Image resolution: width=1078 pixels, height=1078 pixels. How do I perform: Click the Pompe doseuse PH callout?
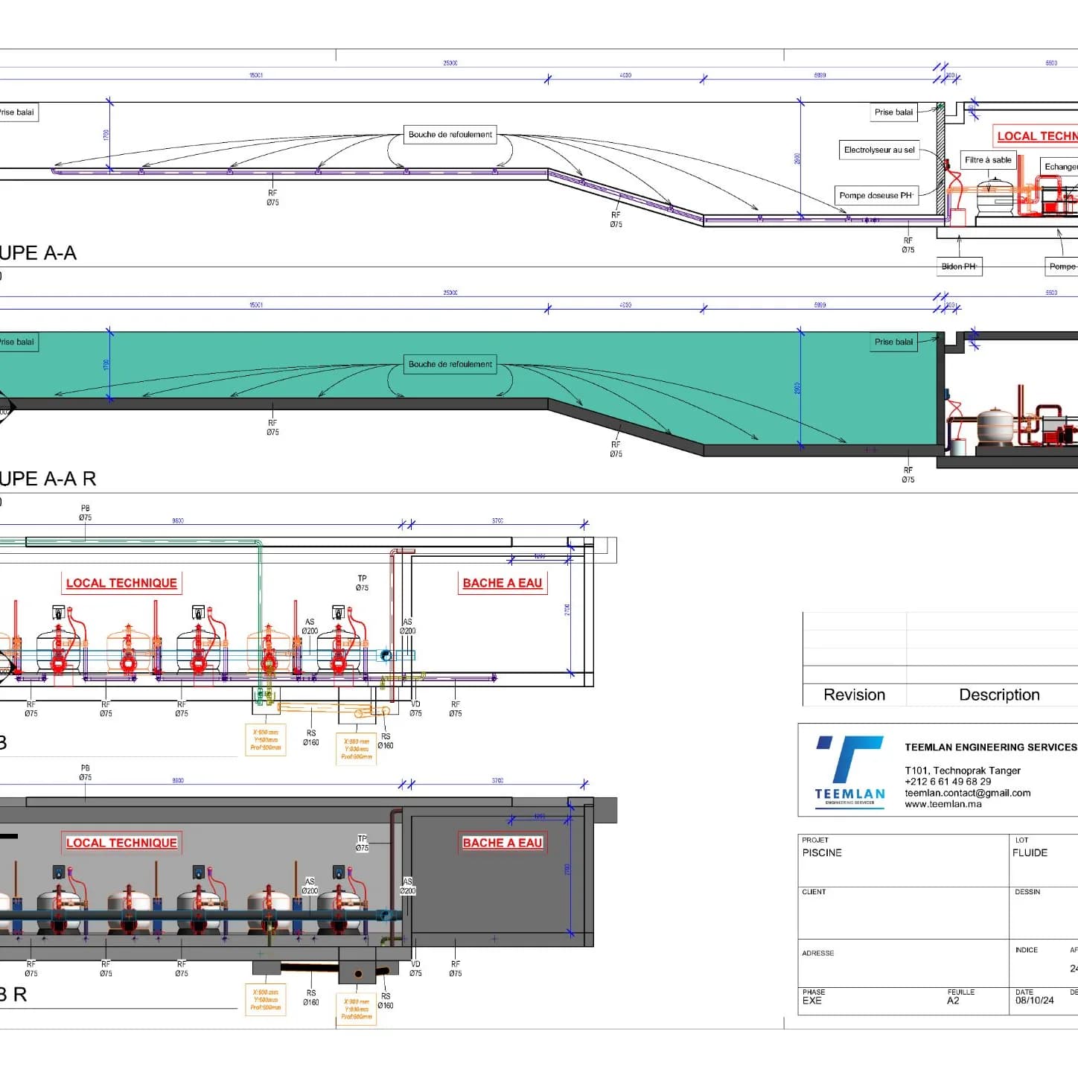click(x=876, y=196)
